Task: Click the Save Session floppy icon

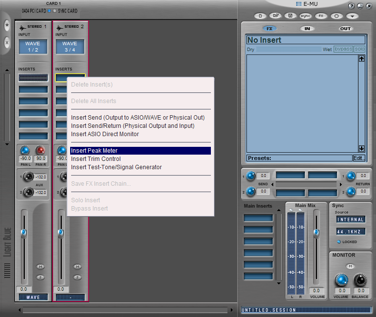Action: pyautogui.click(x=290, y=16)
